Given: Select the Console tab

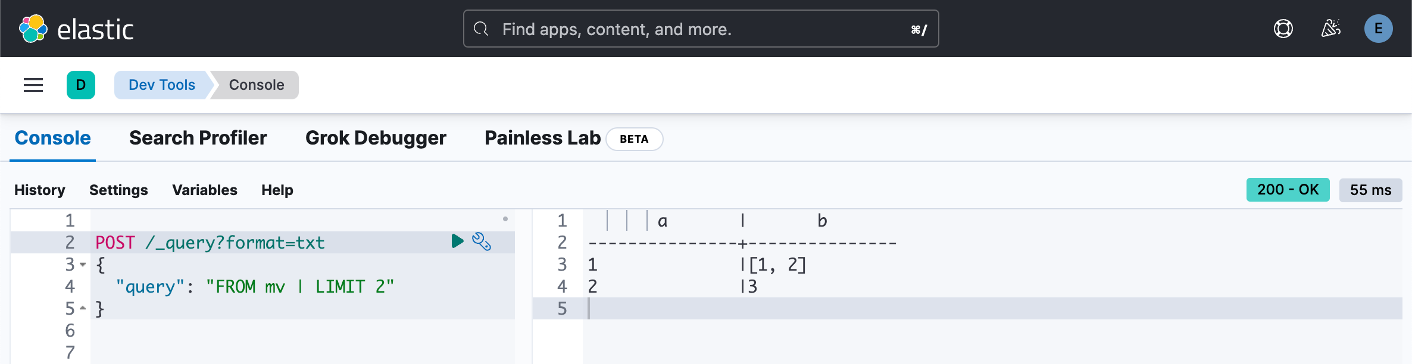Looking at the screenshot, I should [53, 138].
